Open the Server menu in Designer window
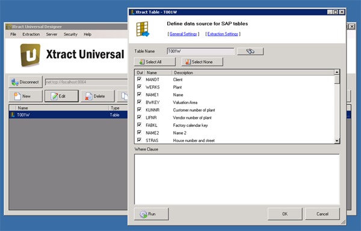361x231 pixels. 52,34
